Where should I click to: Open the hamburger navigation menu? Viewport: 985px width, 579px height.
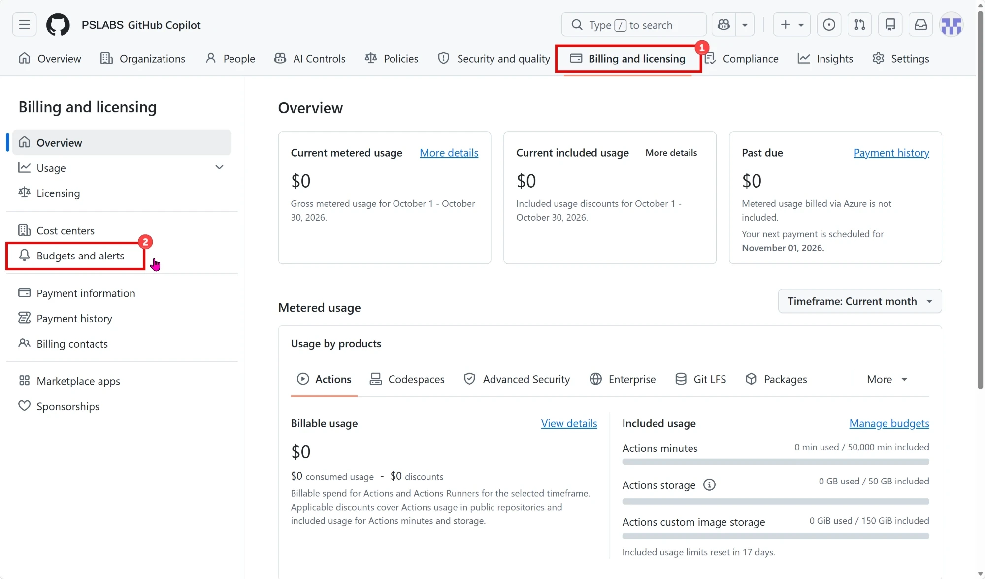[x=24, y=25]
